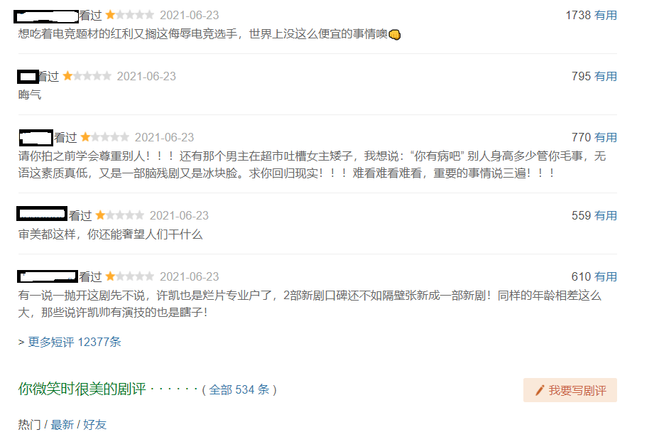Mark the 770-vote review as 有用
This screenshot has width=659, height=437.
(x=606, y=137)
